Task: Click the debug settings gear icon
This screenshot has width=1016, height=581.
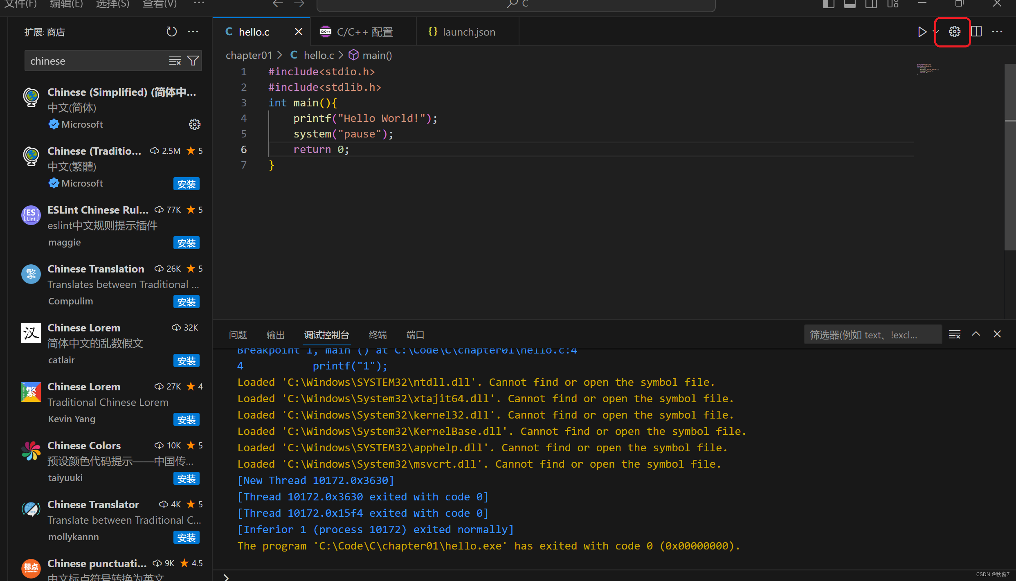Action: pyautogui.click(x=954, y=32)
